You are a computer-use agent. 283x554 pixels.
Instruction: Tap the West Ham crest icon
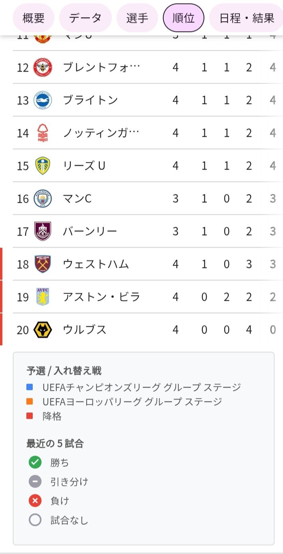tap(43, 264)
